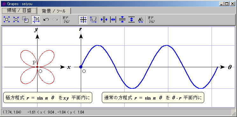237x117 pixels.
Task: Toggle the grid lines display button
Action: [83, 20]
